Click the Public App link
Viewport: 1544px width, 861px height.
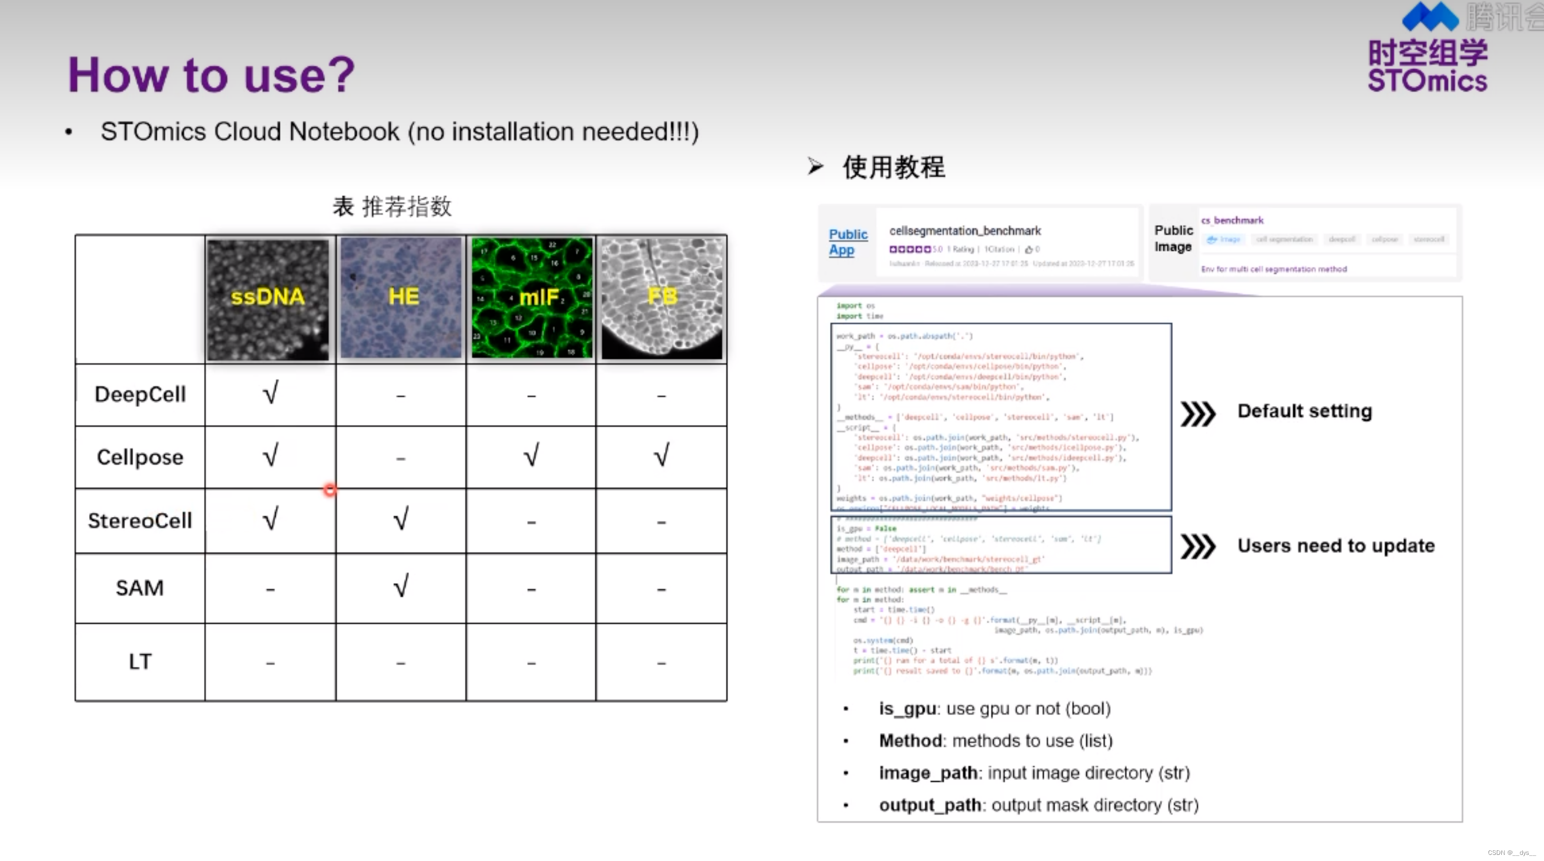[847, 242]
